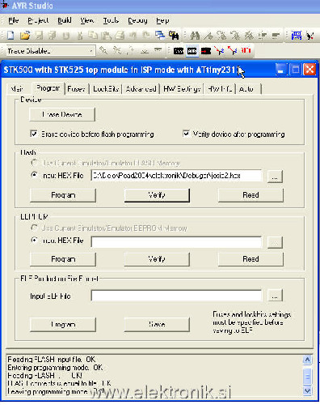Click the Flash HEX file path field
The image size is (320, 405).
(176, 176)
